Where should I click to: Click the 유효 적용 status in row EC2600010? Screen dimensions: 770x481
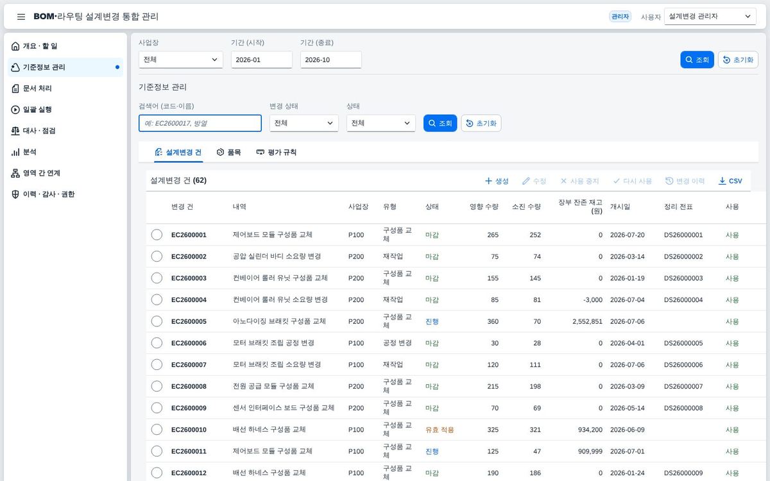(x=440, y=430)
